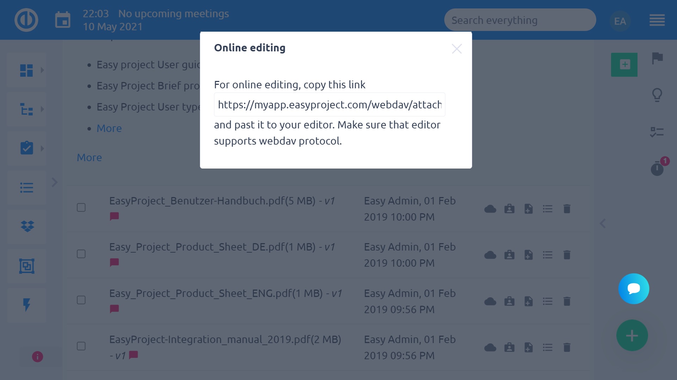
Task: Click Easy Project User type bullet item
Action: 148,107
